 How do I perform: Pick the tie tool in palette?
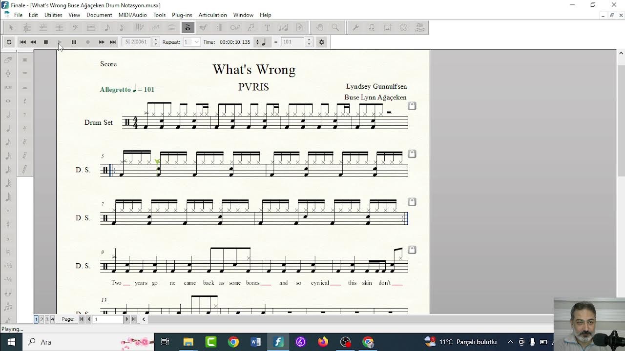(8, 293)
